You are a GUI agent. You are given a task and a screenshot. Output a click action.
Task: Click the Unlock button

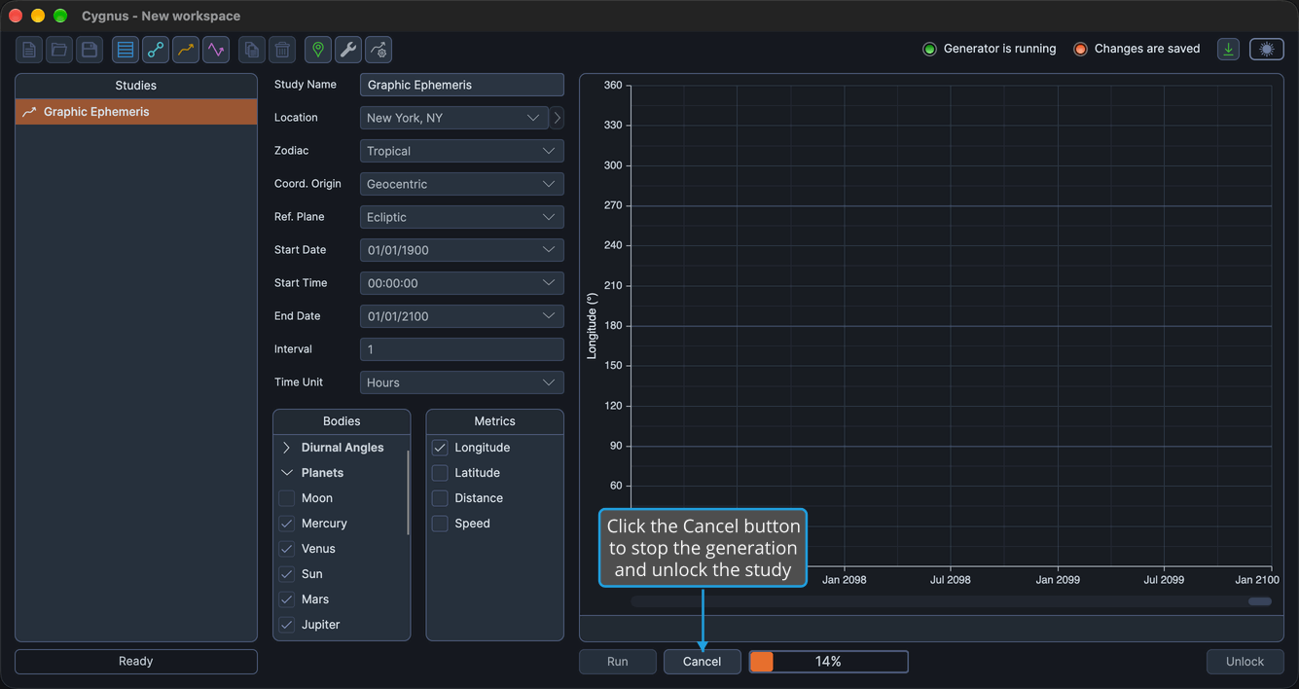1245,662
